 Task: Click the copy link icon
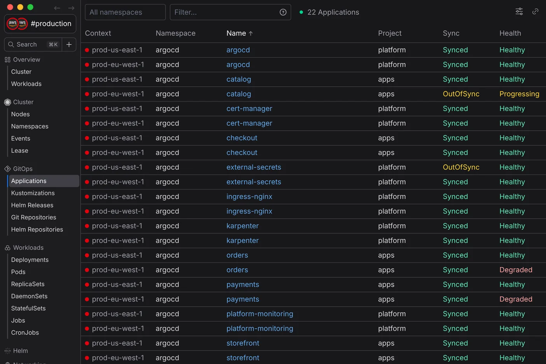(x=535, y=11)
